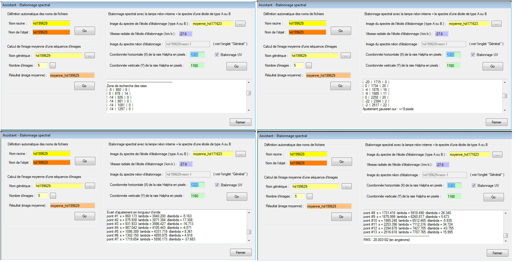Click small square button beside Nombre d'images in 'Ecart d'ajustement' dialog
514x262 pixels.
[53, 196]
